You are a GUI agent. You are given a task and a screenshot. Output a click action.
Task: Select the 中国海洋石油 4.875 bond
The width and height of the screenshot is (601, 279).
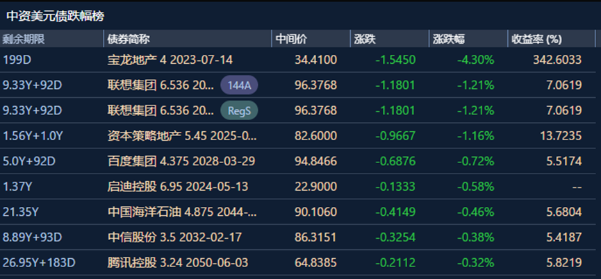pos(183,212)
